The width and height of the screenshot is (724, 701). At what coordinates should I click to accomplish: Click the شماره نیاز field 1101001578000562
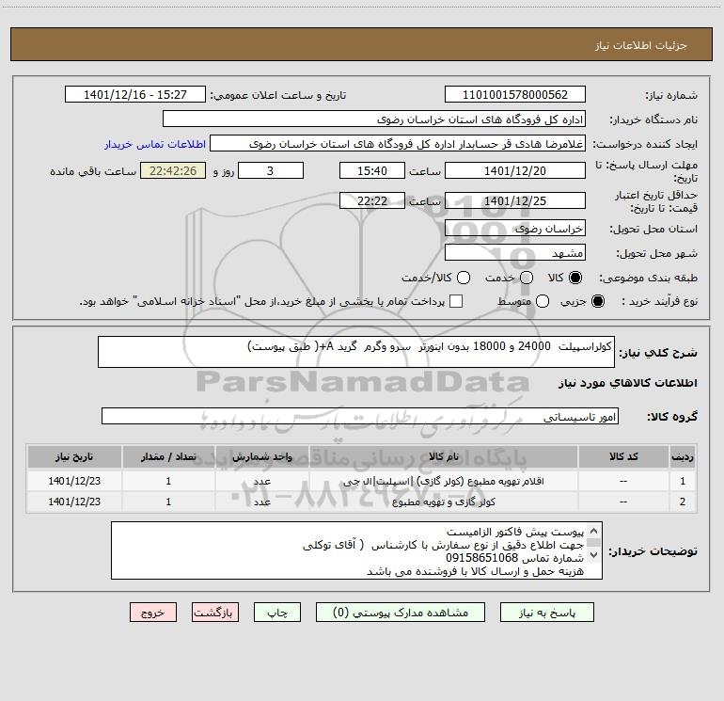[515, 95]
